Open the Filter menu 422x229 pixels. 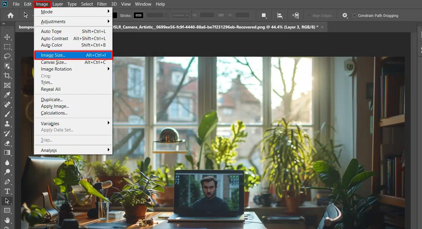(x=102, y=4)
